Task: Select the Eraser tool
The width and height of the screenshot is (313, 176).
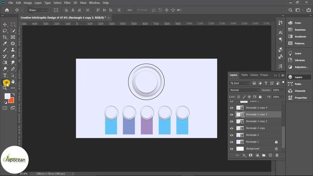Action: click(x=13, y=56)
